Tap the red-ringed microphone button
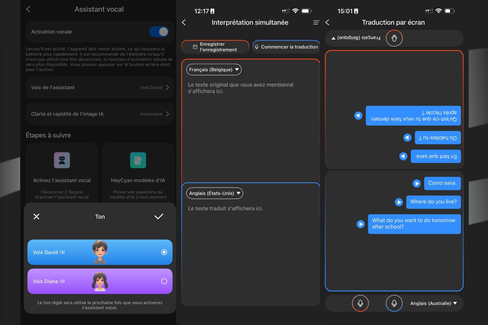The image size is (488, 325). tap(360, 303)
